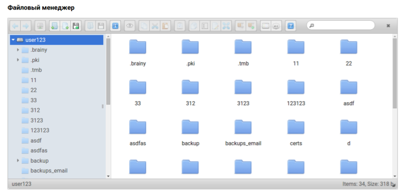Click the Create archive toolbar icon
400x191 pixels.
point(251,26)
